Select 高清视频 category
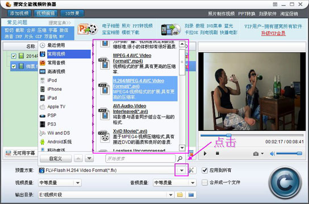This screenshot has height=204, width=309. [65, 71]
